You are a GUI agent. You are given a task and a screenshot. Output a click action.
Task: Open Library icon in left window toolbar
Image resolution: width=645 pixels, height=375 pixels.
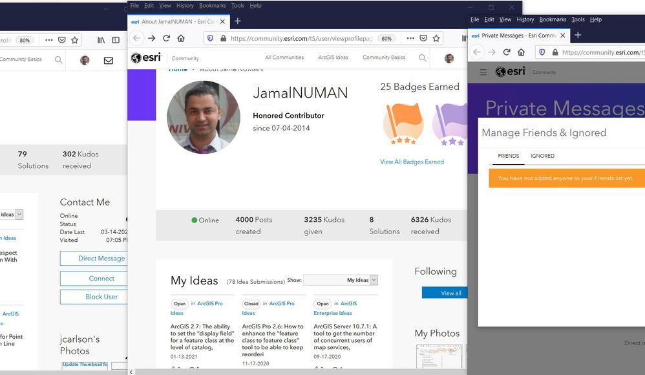(x=101, y=40)
